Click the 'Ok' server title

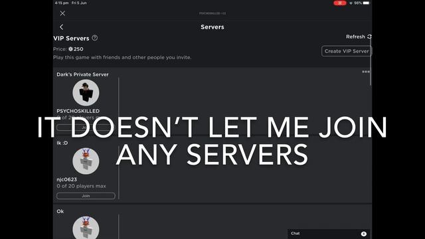[x=60, y=211]
